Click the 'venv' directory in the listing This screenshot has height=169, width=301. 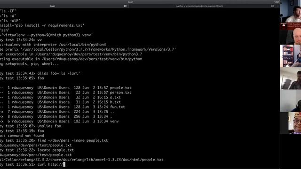tap(114, 121)
